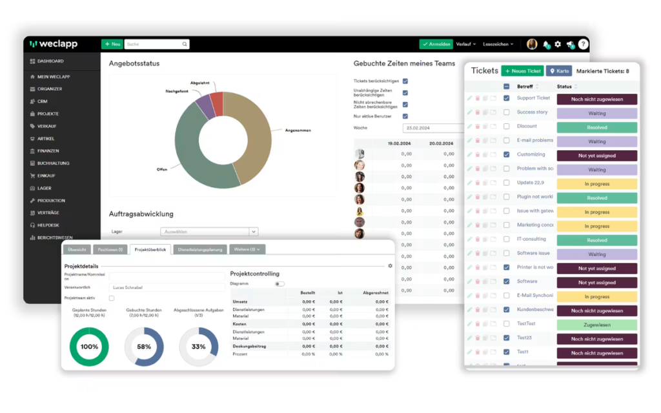
Task: Click the Neues Ticket button
Action: (x=522, y=71)
